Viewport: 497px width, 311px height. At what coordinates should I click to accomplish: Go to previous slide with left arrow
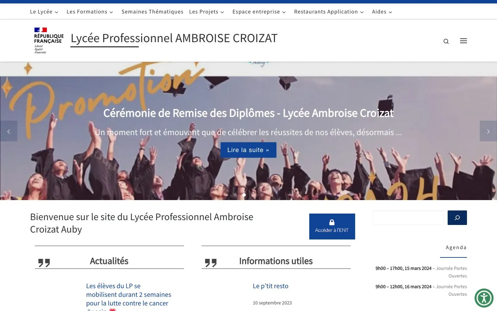pyautogui.click(x=9, y=131)
